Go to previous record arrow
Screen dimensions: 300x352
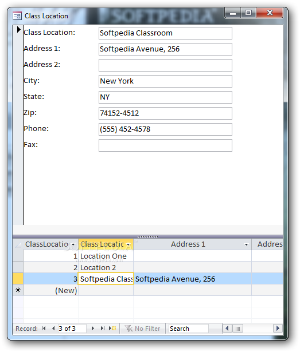(x=53, y=329)
